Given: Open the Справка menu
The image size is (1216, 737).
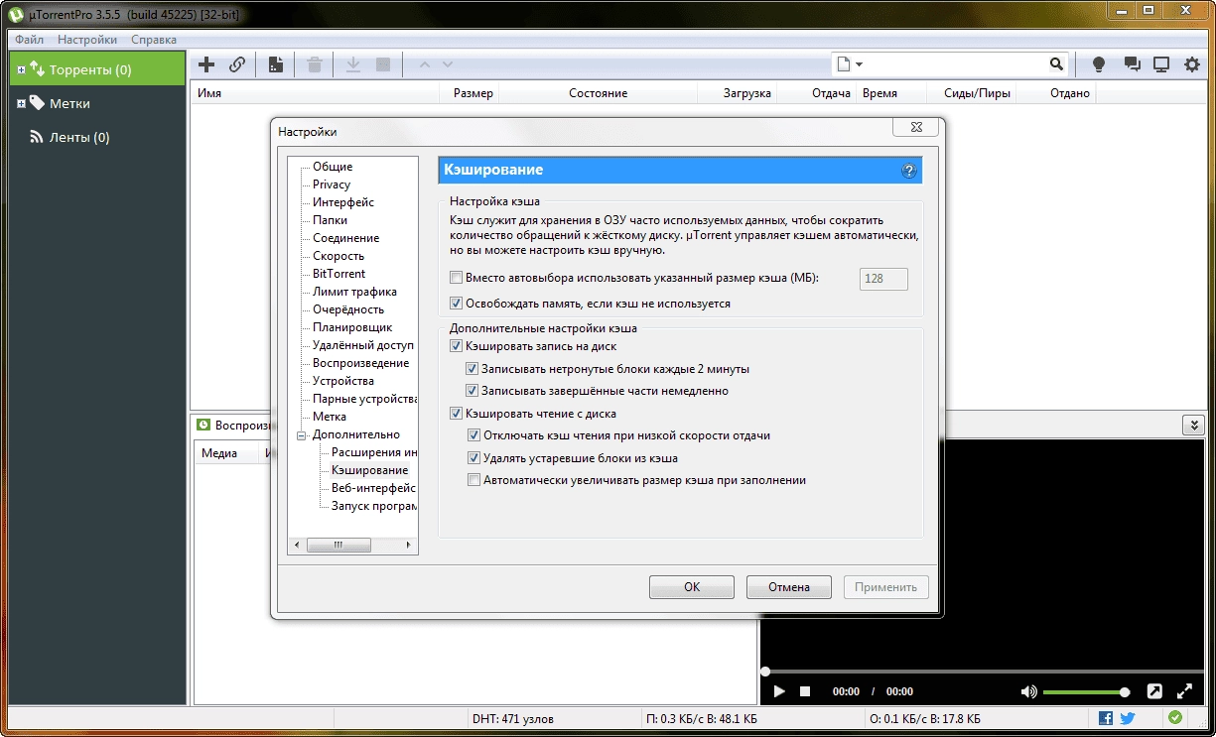Looking at the screenshot, I should (154, 40).
